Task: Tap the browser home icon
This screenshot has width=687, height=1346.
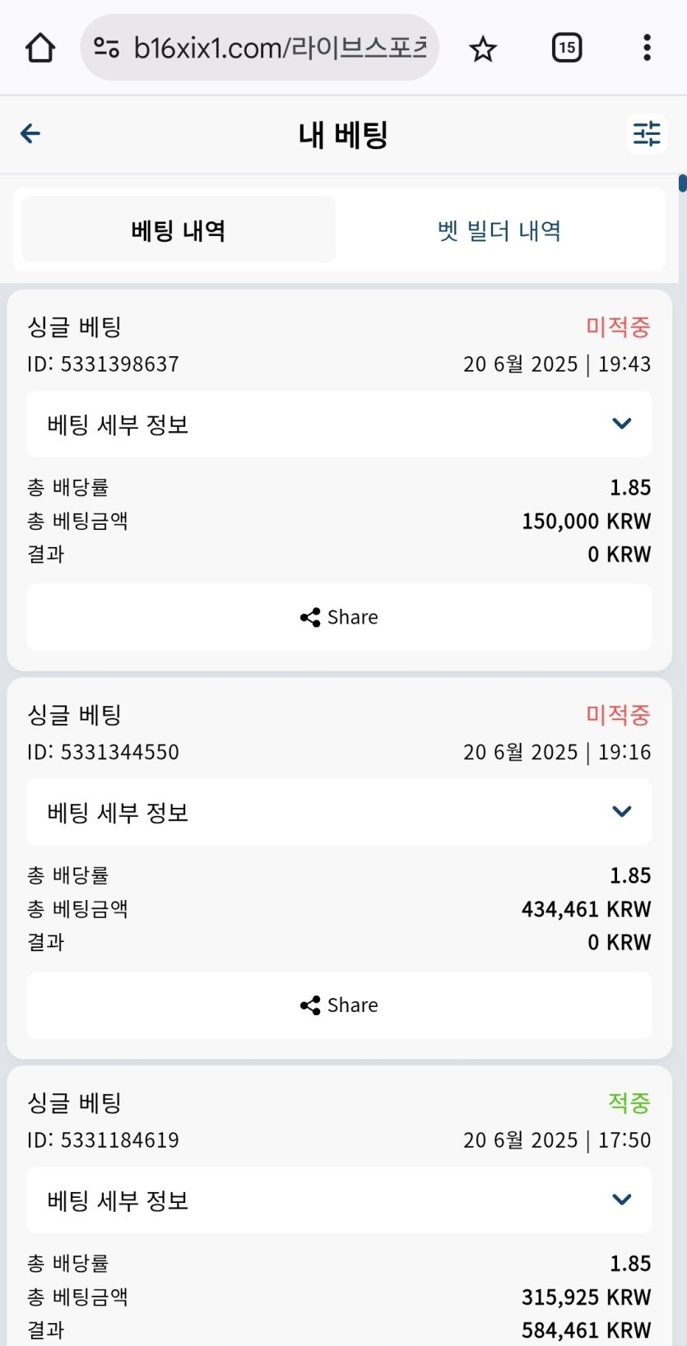Action: tap(40, 48)
